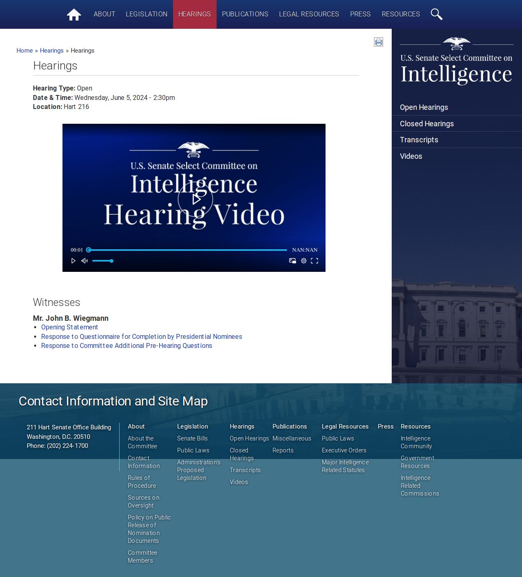The image size is (522, 577).
Task: Go to Closed Hearings in sidebar
Action: (427, 124)
